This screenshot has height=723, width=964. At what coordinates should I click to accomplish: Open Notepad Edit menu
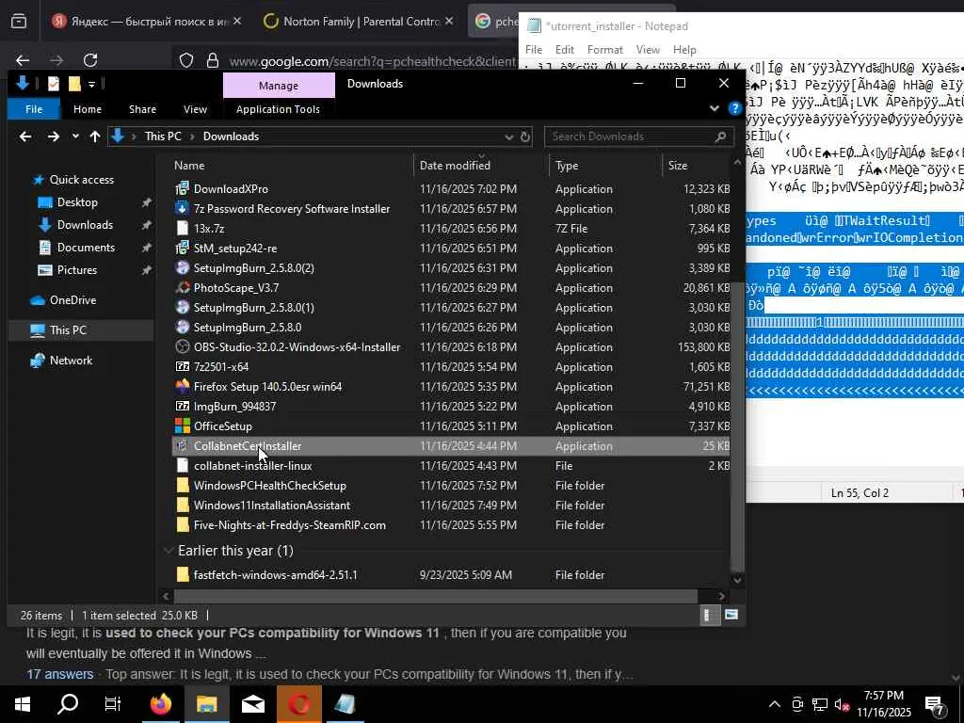pyautogui.click(x=565, y=50)
